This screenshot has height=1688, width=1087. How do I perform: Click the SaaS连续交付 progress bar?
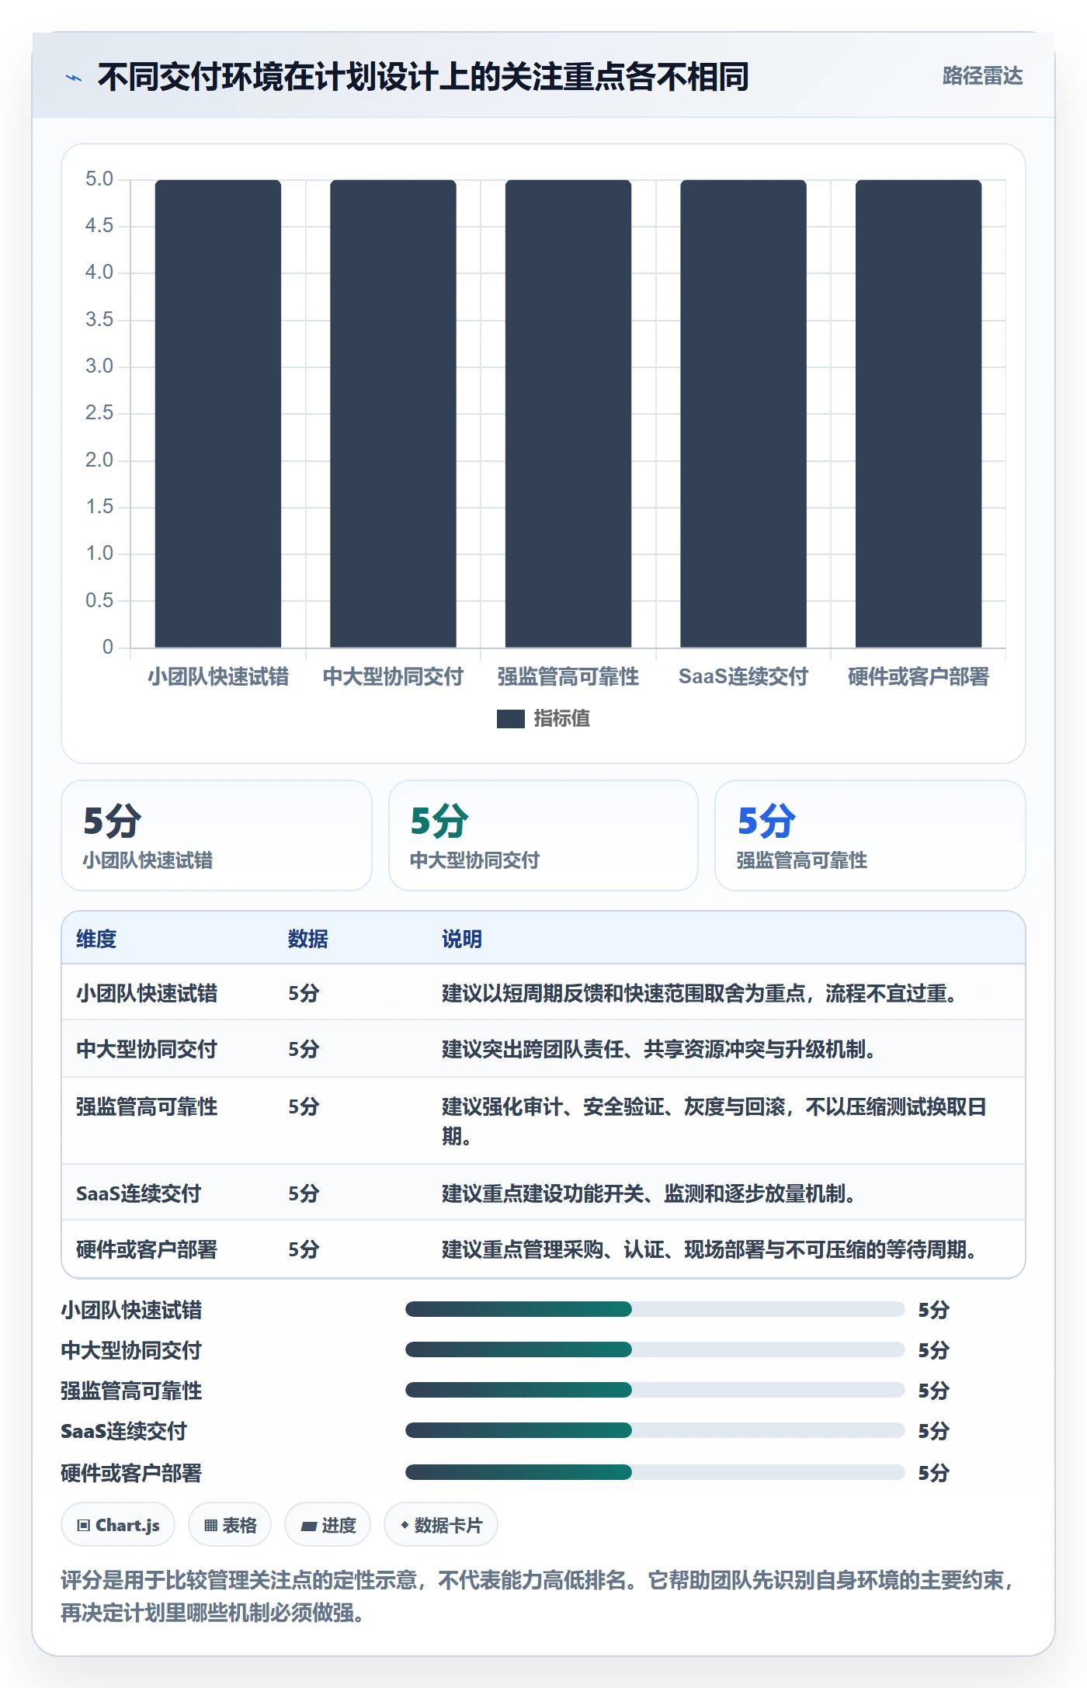tap(655, 1431)
